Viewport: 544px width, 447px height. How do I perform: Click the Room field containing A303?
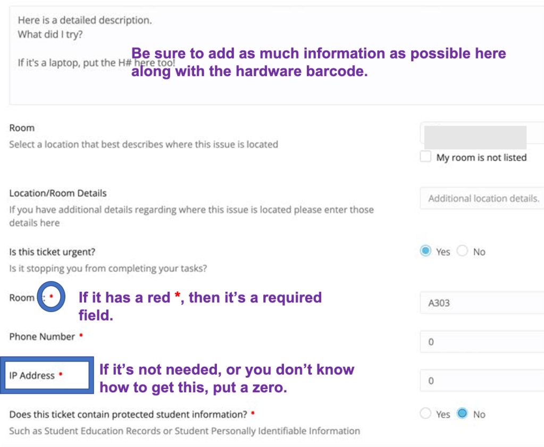481,303
